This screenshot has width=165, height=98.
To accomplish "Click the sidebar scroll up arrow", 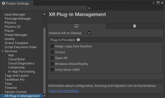I will pos(45,14).
